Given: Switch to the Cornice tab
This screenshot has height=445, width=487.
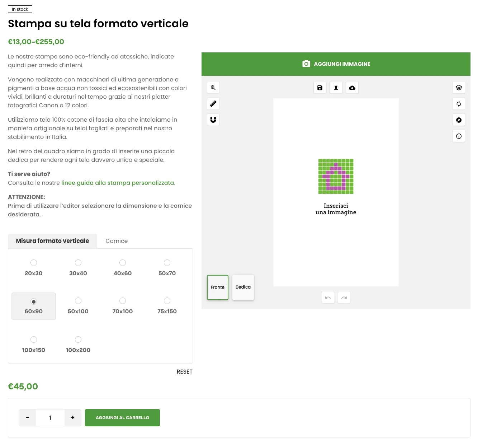Looking at the screenshot, I should [x=117, y=241].
